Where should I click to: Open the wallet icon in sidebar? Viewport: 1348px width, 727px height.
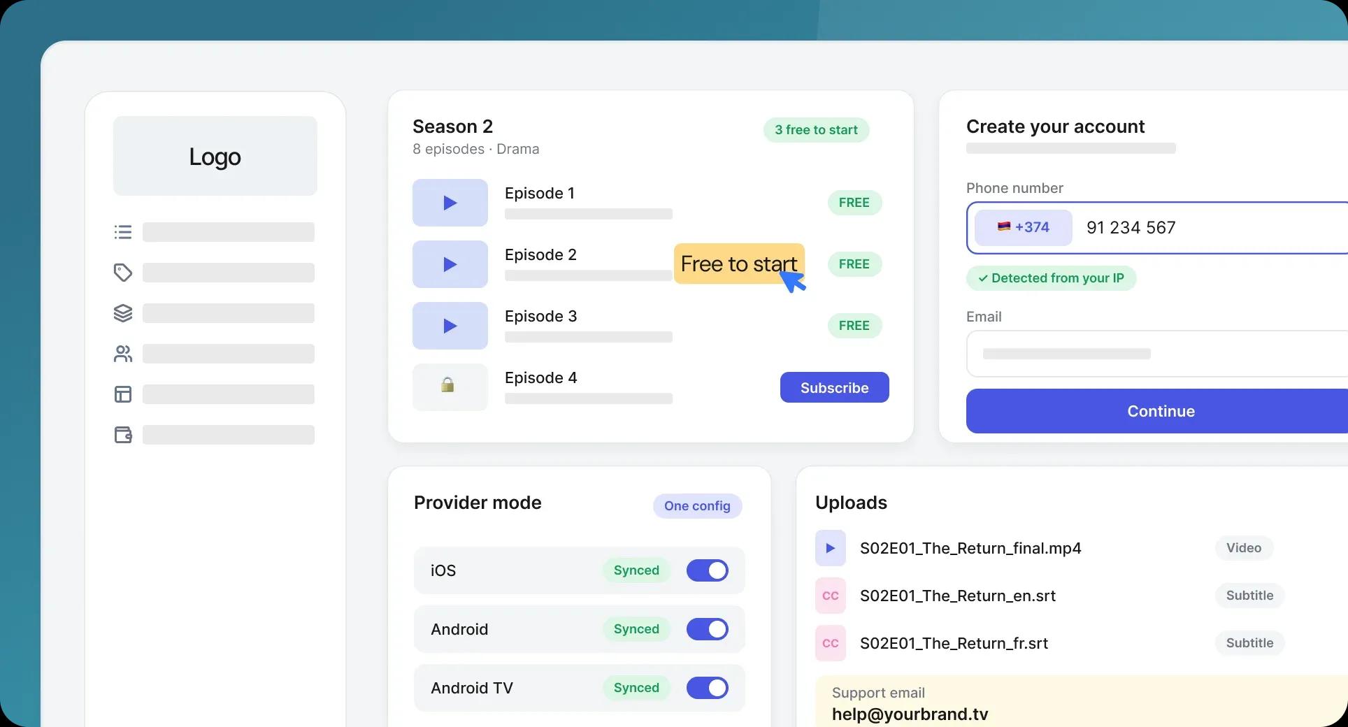click(123, 435)
